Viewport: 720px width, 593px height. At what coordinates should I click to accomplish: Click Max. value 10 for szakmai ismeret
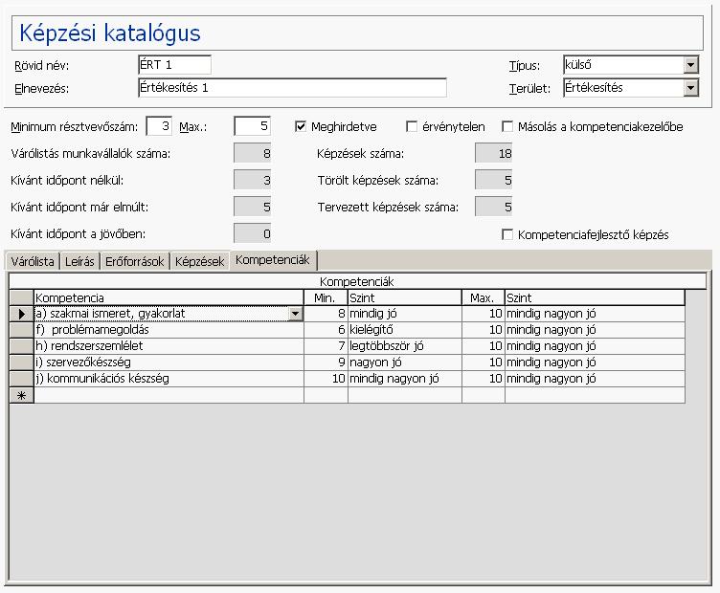(484, 314)
